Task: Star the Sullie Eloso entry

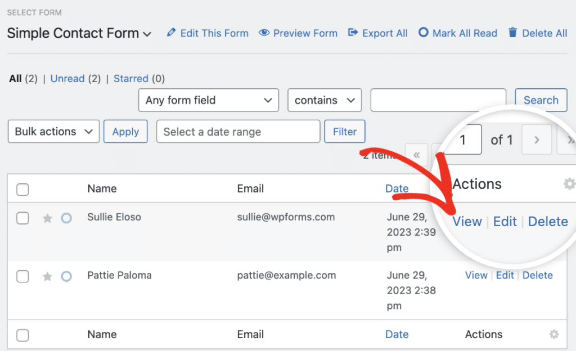Action: (47, 218)
